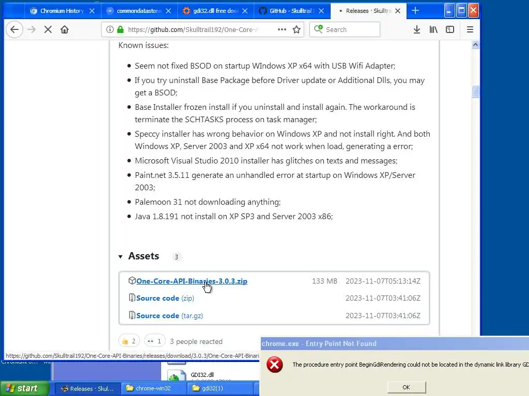Click the file icon beside Source code (tar.gz)

coord(132,315)
